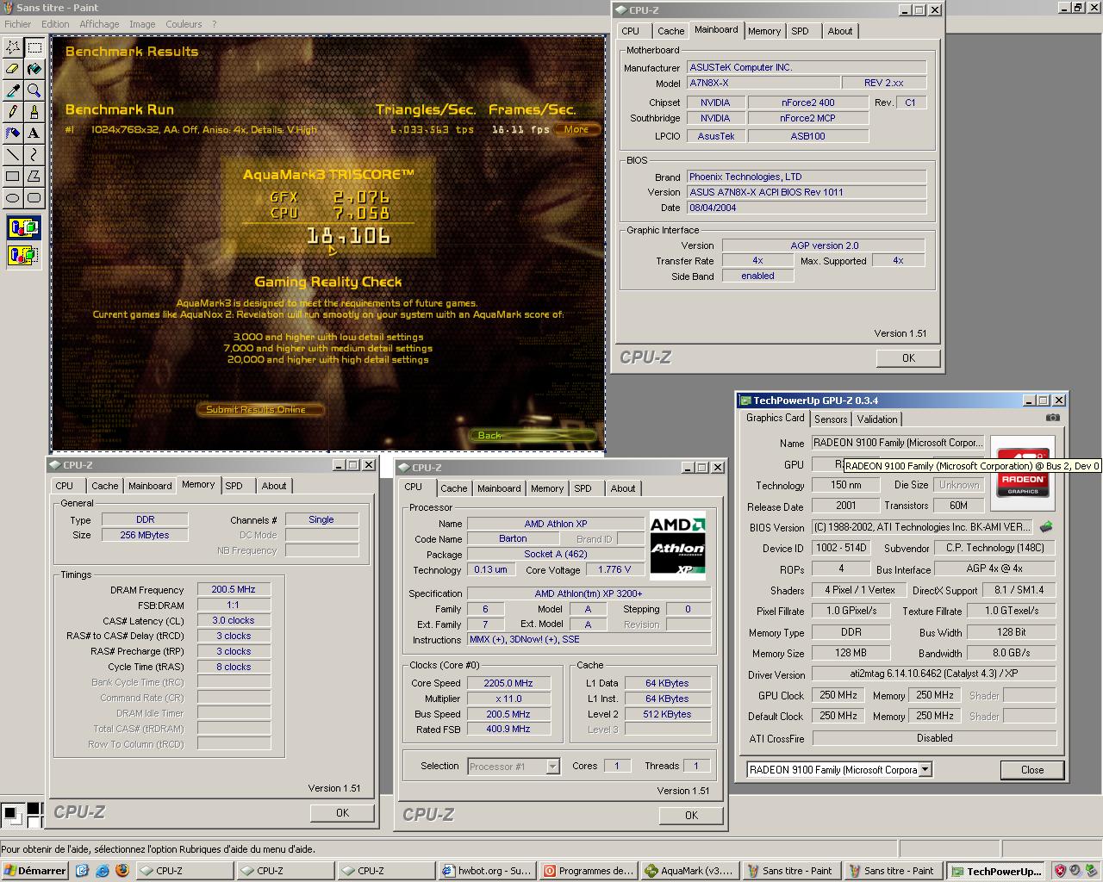This screenshot has height=882, width=1103.
Task: Open the Cache tab in the Memory CPU-Z window
Action: tap(105, 486)
